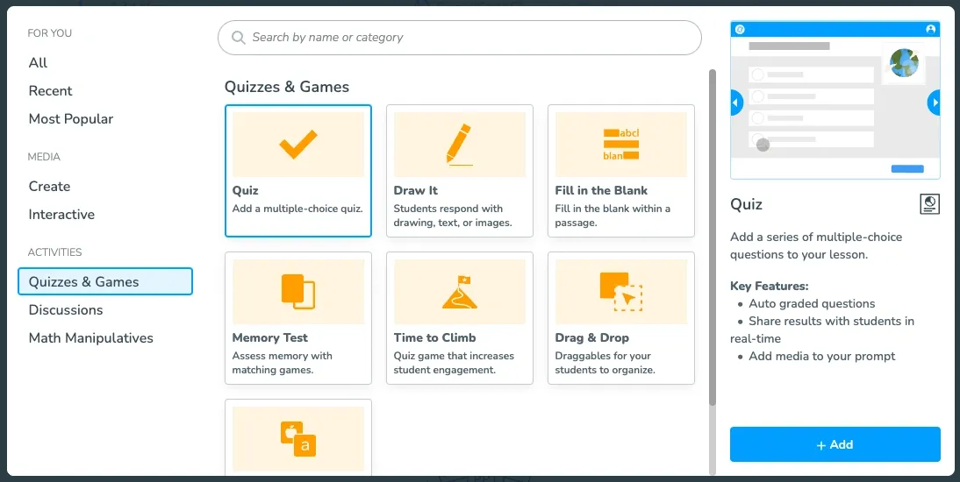960x482 pixels.
Task: Go to next preview slide arrow
Action: (x=934, y=103)
